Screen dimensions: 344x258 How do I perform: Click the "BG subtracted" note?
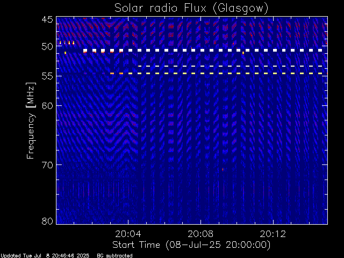coord(114,256)
